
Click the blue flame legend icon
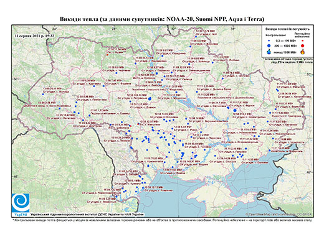tap(269, 52)
